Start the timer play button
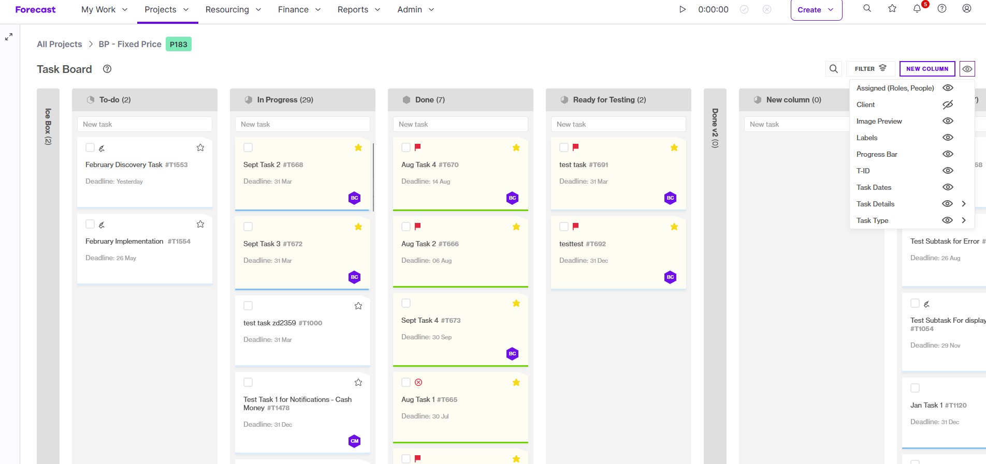The height and width of the screenshot is (464, 986). [683, 9]
